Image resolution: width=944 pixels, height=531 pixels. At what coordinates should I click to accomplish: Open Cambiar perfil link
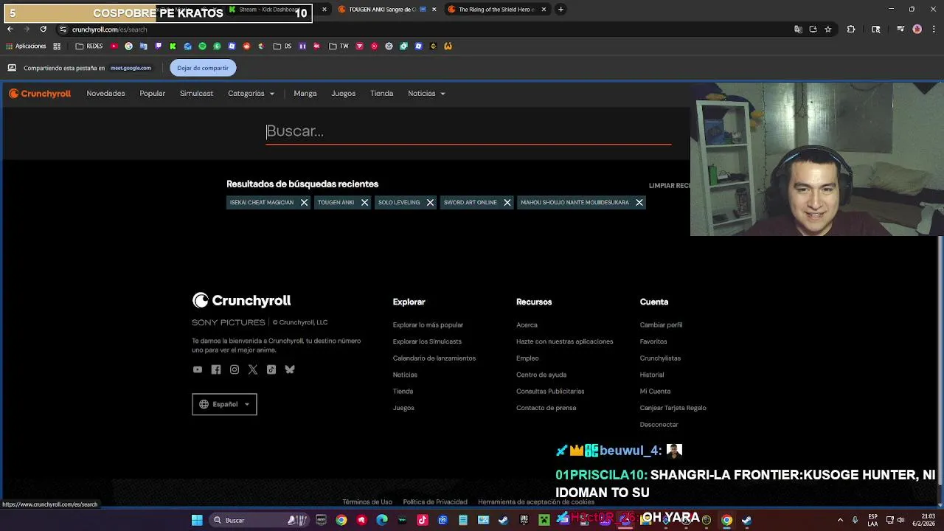tap(661, 325)
